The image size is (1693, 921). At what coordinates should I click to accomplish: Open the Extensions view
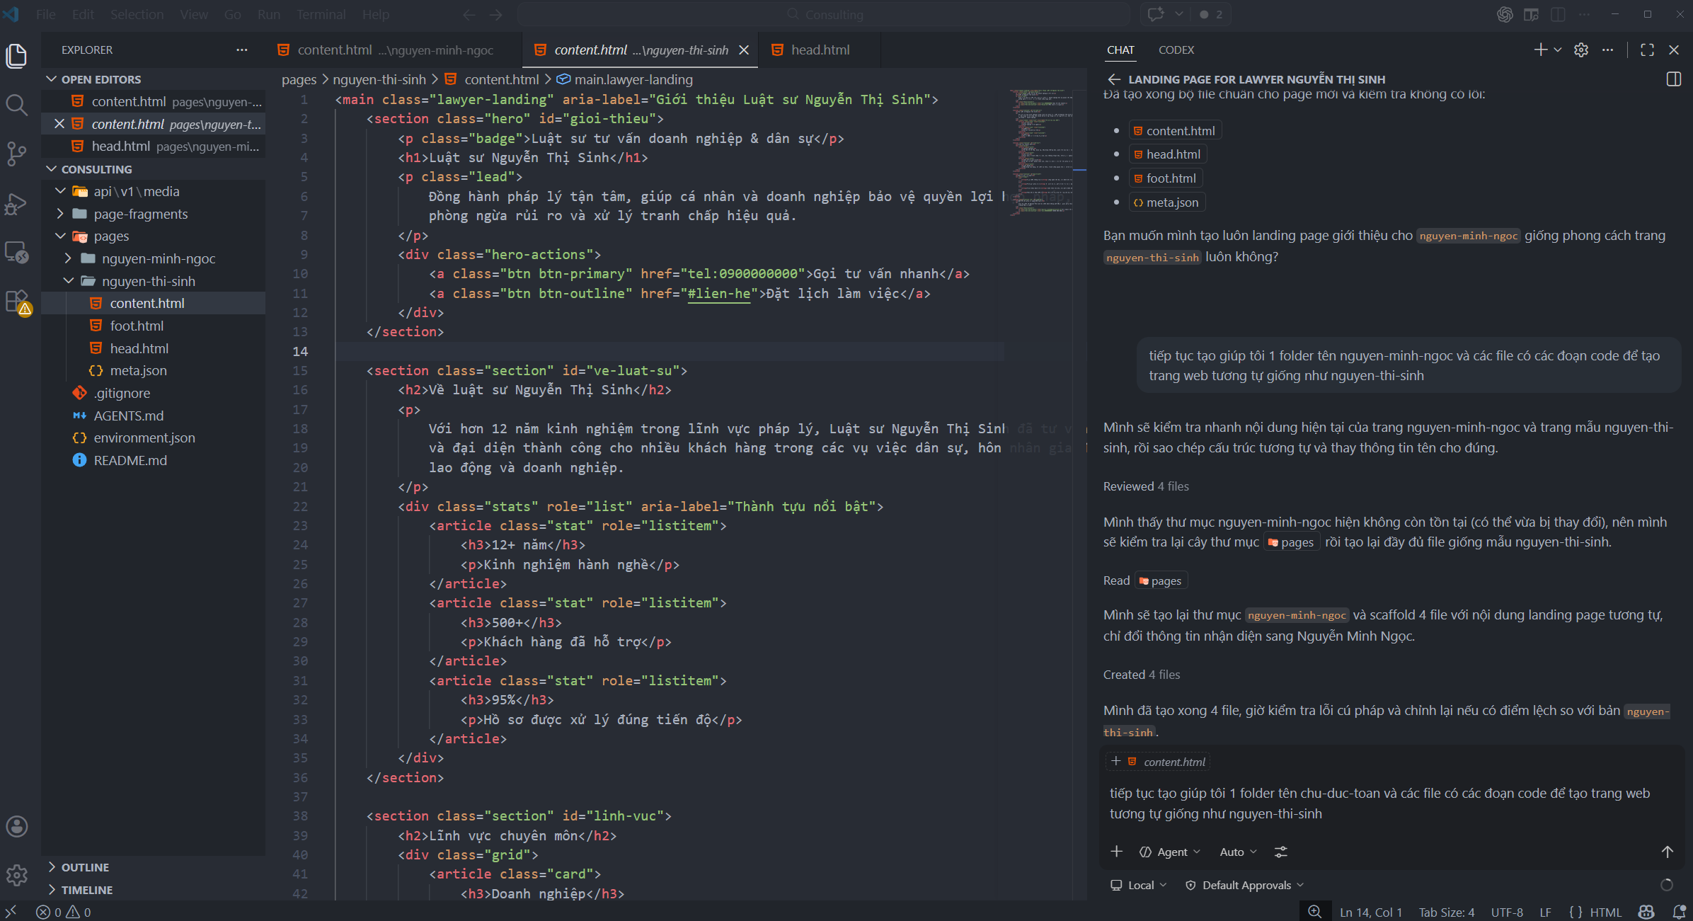[16, 302]
